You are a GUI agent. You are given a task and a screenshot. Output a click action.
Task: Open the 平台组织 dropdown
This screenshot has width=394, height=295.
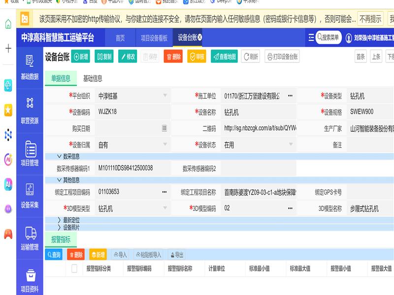pyautogui.click(x=165, y=96)
